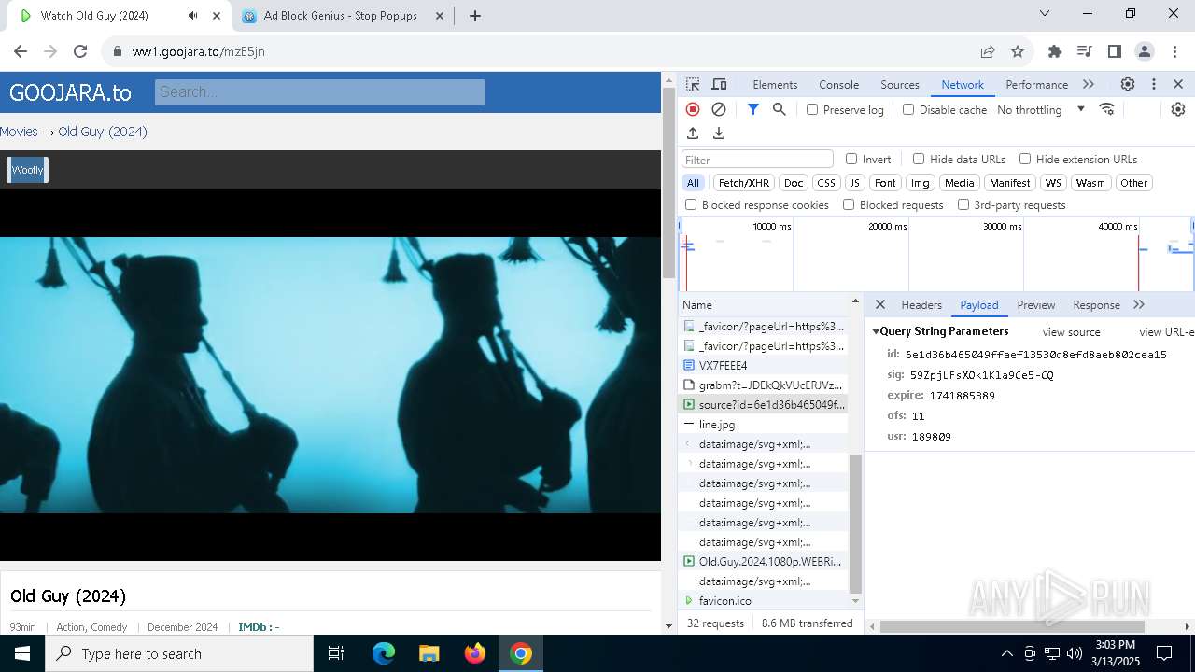Filter requests by Fetch/XHR
Screen dimensions: 1195x672
click(744, 183)
